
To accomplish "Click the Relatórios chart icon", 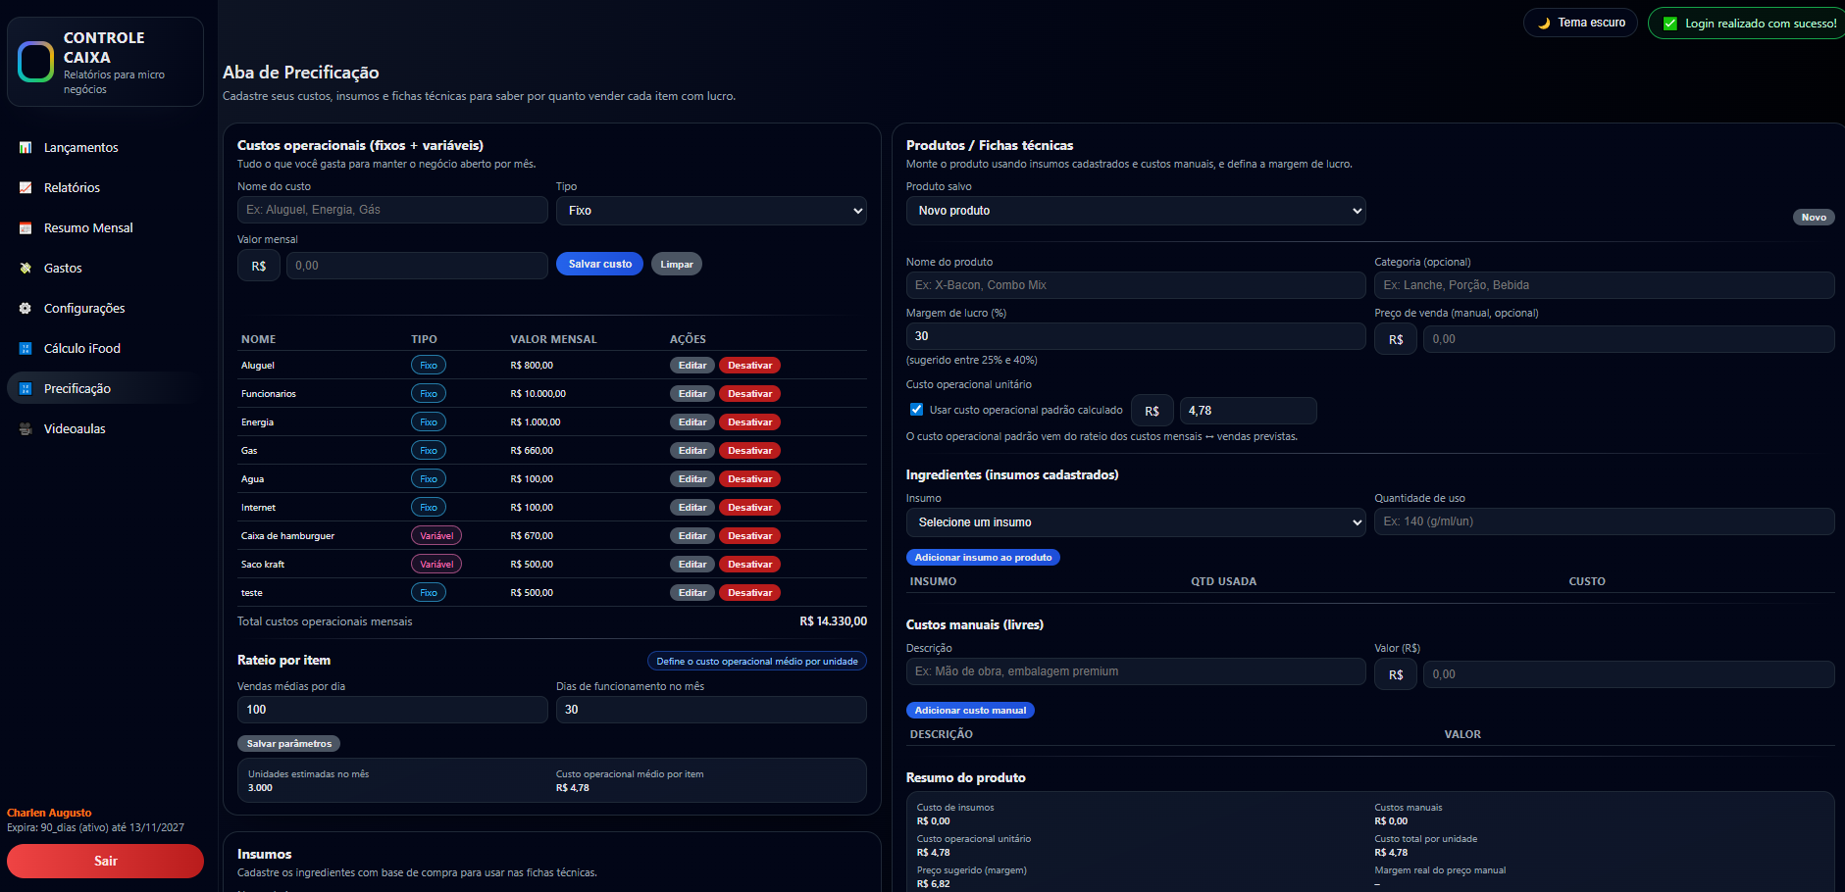I will pos(26,188).
